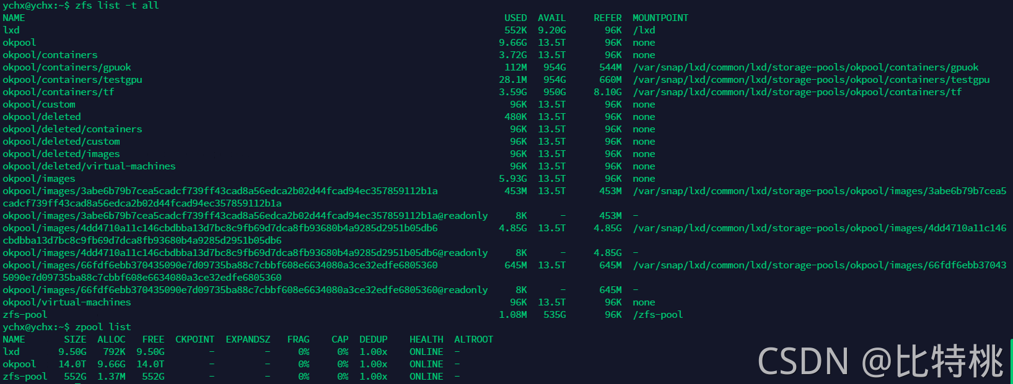Click the 9.20G AVAIL value for lxd
Screen dimensions: 1013x384
(551, 30)
